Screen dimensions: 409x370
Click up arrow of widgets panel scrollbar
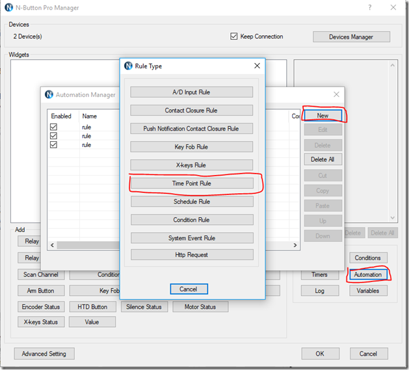click(393, 65)
